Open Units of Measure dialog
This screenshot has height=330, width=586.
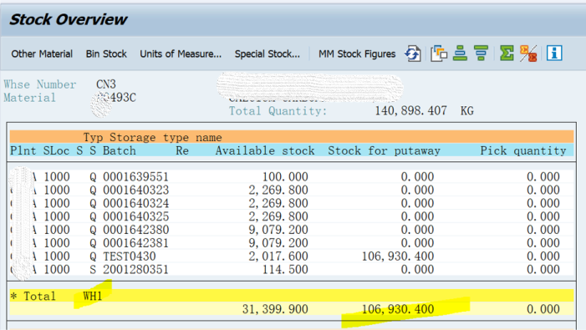[181, 53]
